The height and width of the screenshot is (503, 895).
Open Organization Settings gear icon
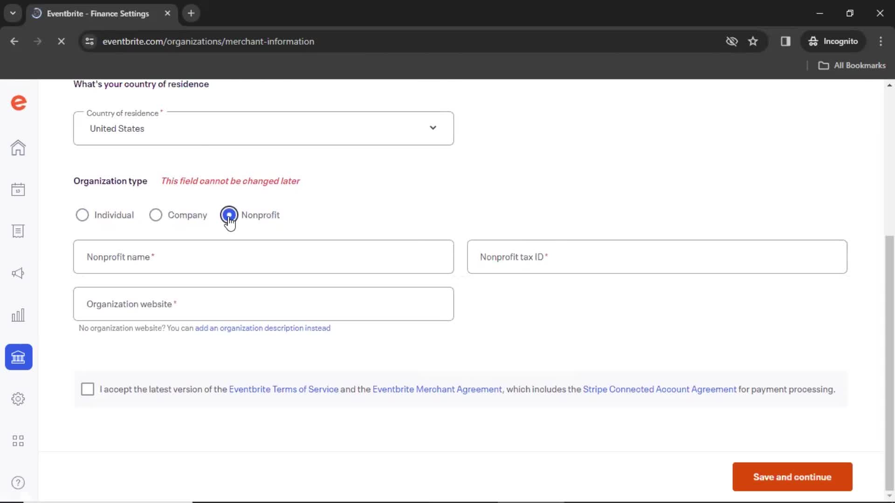pyautogui.click(x=18, y=399)
